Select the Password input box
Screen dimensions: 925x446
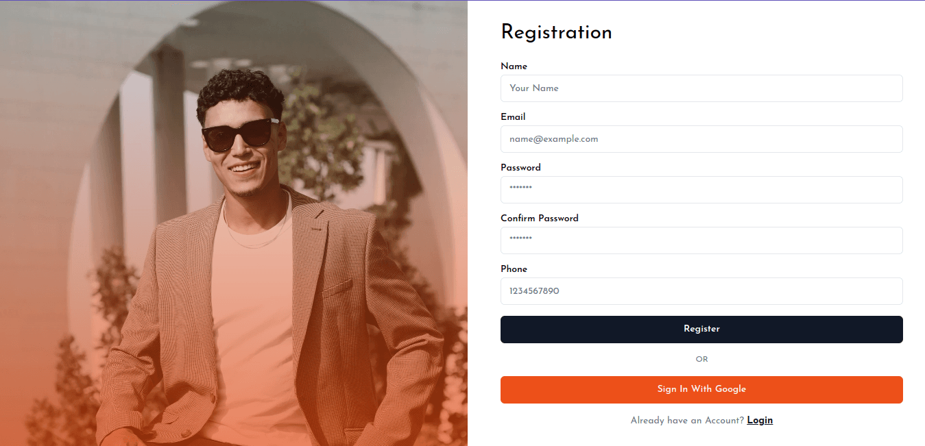coord(701,190)
